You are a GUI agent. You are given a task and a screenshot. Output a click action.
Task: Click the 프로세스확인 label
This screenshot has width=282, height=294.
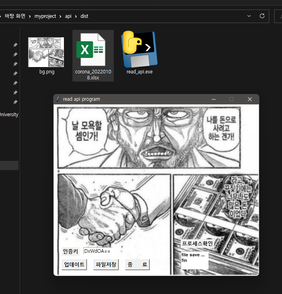(x=197, y=243)
